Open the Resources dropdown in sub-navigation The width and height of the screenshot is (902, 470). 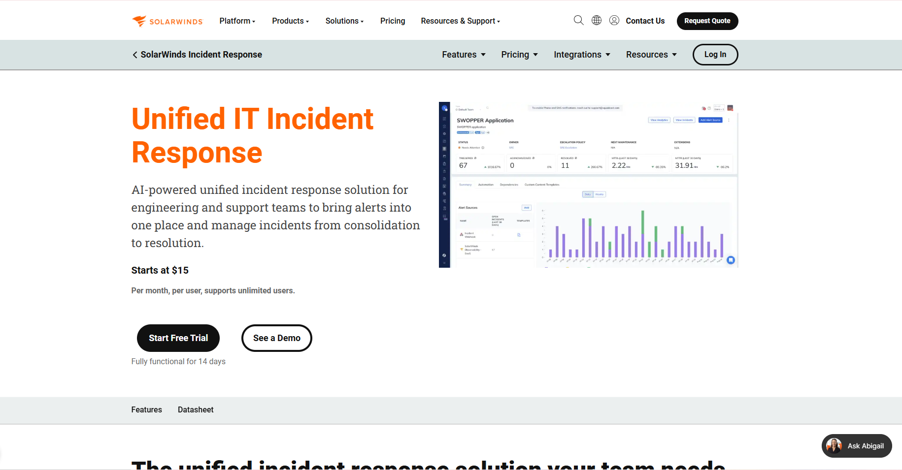click(x=652, y=55)
